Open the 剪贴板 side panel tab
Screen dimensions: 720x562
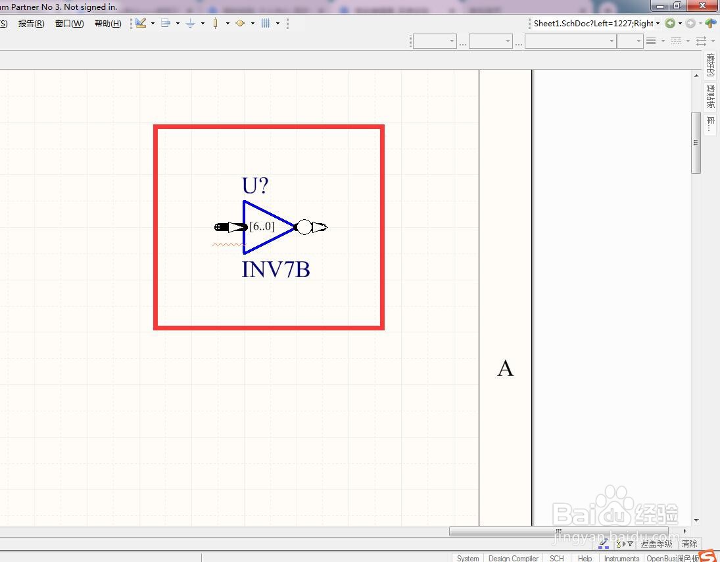[x=711, y=96]
